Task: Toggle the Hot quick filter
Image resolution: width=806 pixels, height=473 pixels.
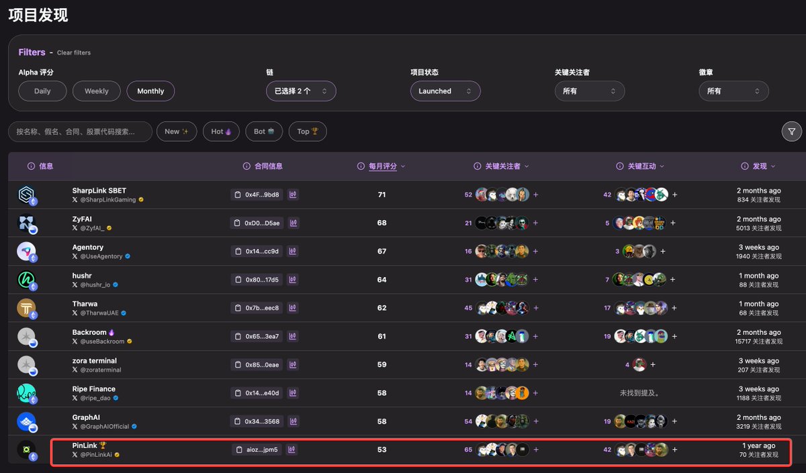Action: 221,132
